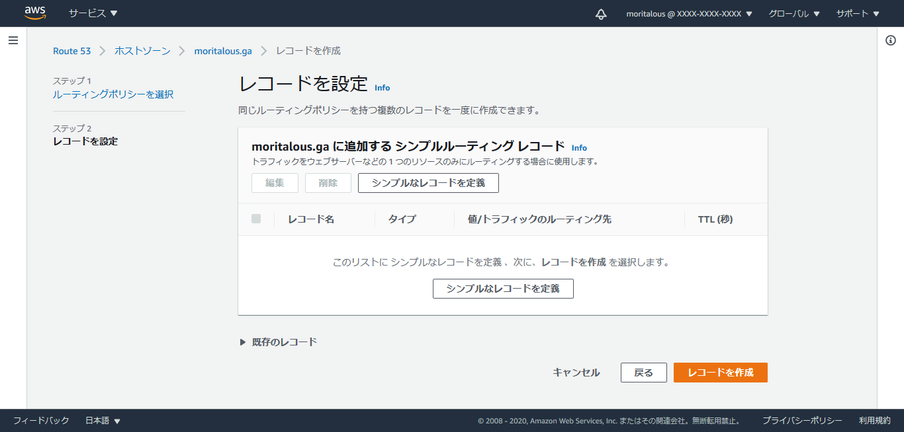Viewport: 904px width, 432px height.
Task: Open the サービス dropdown menu
Action: coord(93,13)
